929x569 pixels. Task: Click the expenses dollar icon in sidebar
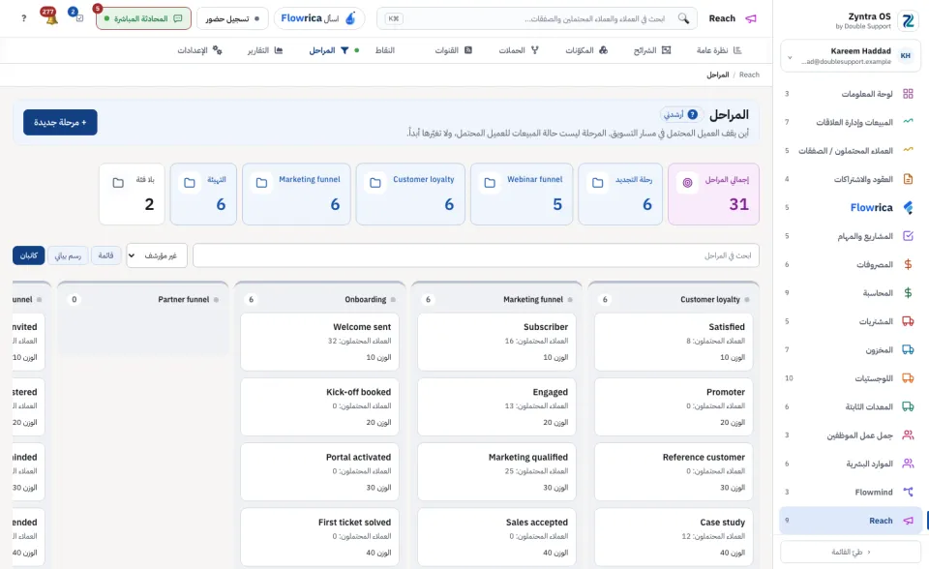908,264
